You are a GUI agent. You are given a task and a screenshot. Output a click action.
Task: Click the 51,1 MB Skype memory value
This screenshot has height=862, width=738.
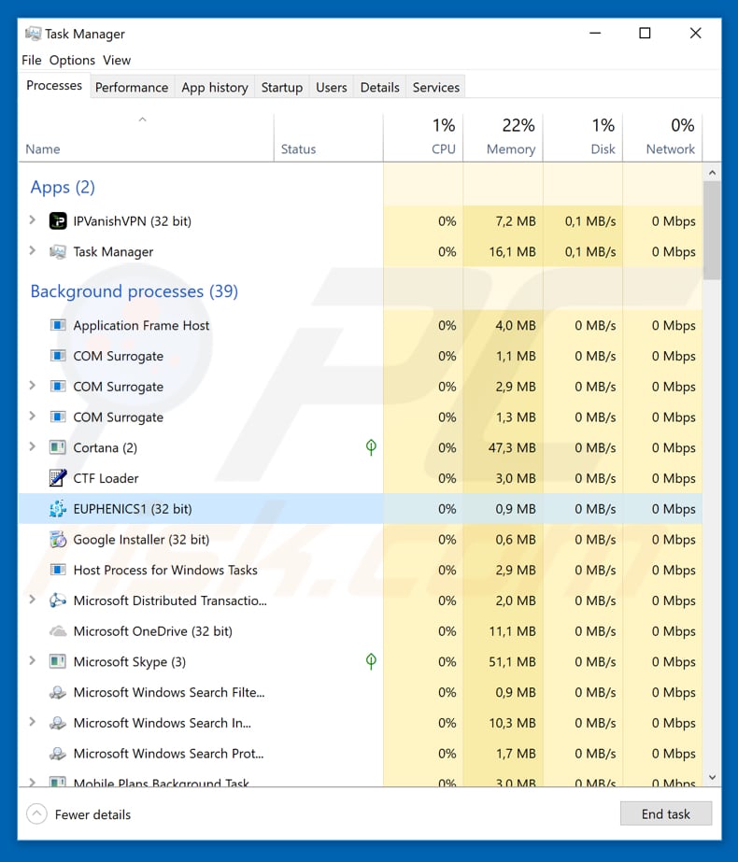511,661
